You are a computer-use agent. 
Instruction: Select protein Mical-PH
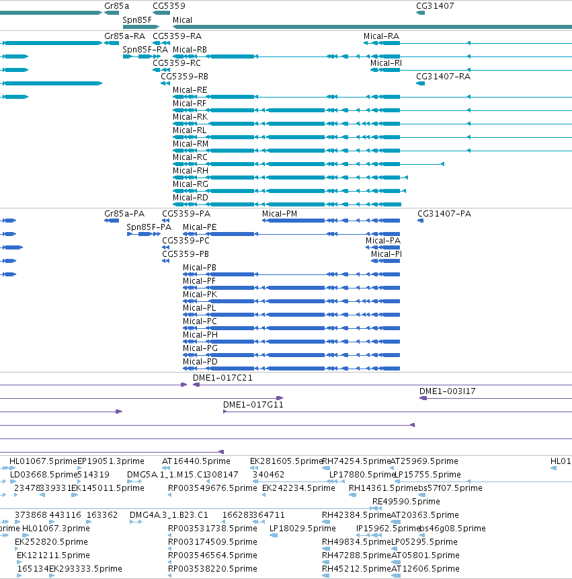pos(291,342)
